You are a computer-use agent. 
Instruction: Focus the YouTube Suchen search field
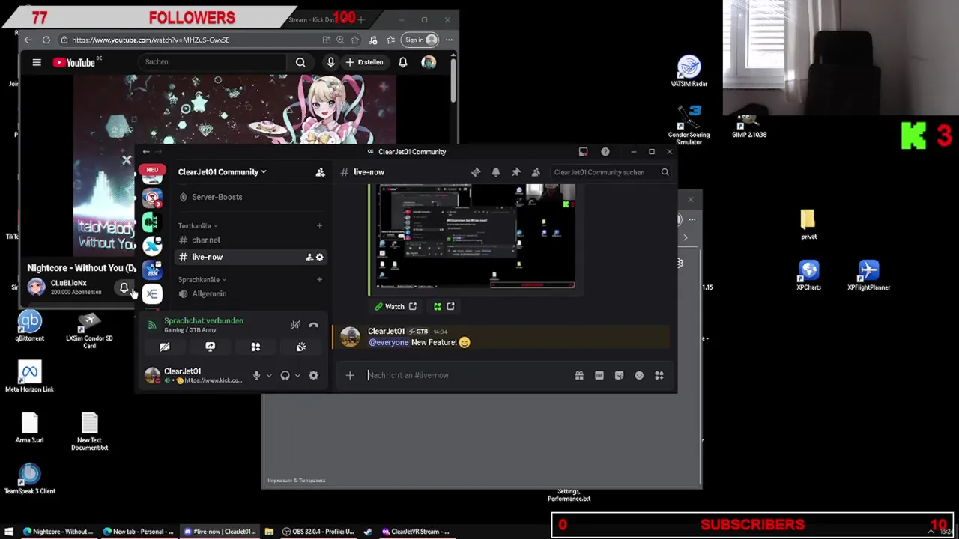[x=214, y=62]
